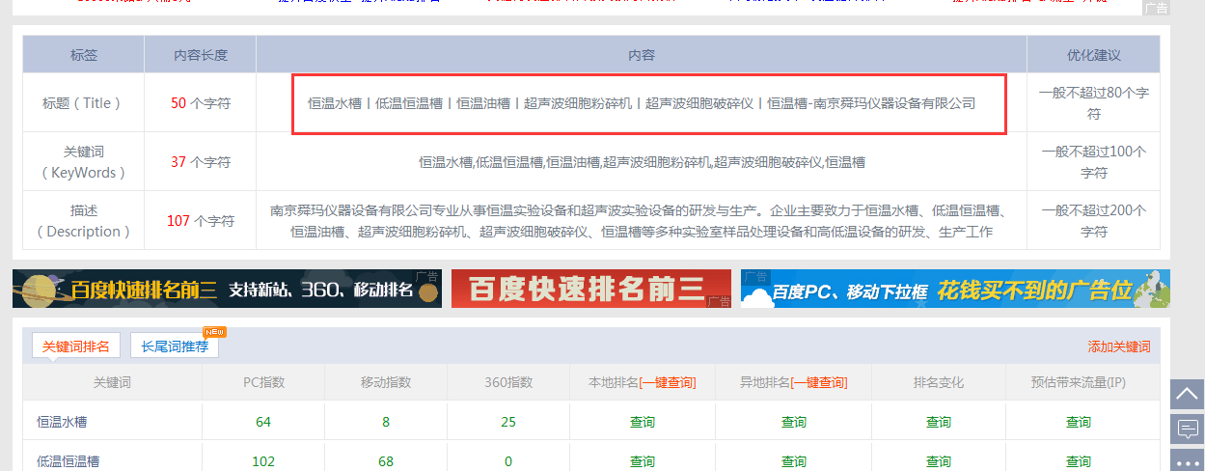The height and width of the screenshot is (471, 1205).
Task: Click 查询 under 预估带来流量 for 恒温水槽
Action: click(1079, 423)
